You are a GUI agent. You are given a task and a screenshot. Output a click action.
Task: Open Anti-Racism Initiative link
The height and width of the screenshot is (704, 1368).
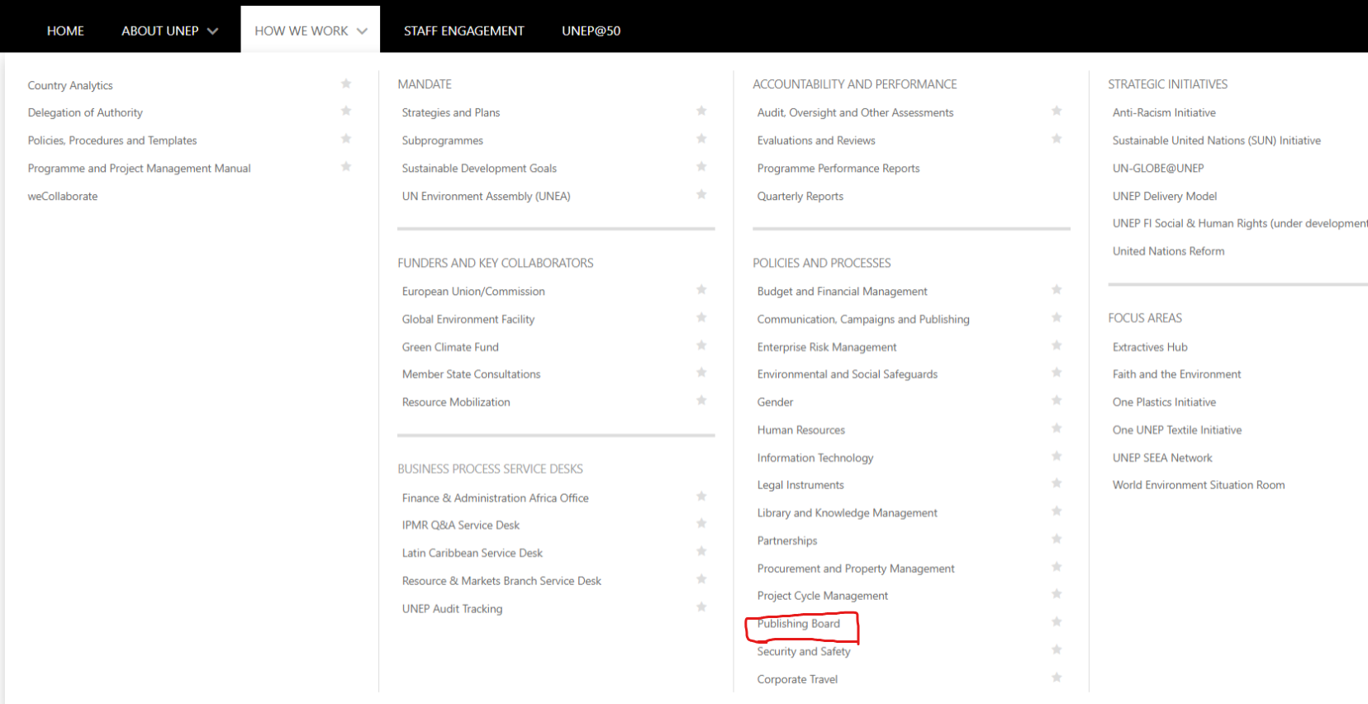(x=1164, y=112)
